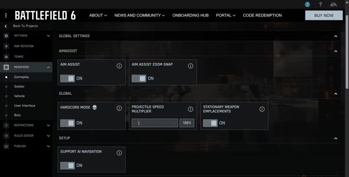Toggle the Aim Assist switch off

[67, 79]
